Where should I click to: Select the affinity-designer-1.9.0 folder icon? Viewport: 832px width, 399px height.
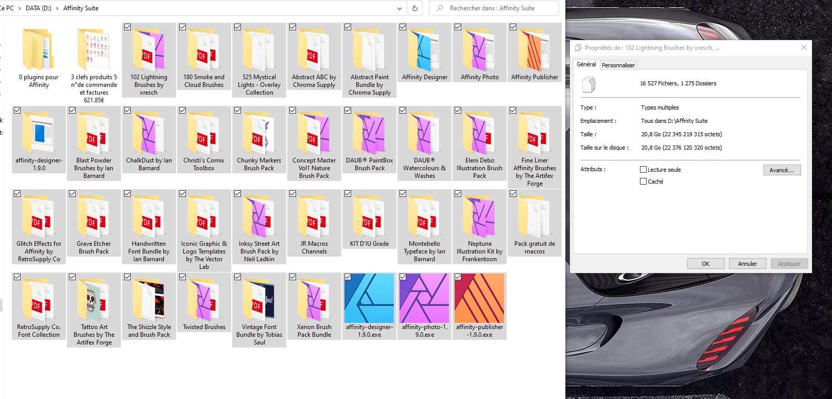point(39,133)
